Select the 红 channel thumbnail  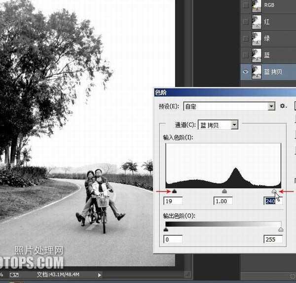(257, 22)
